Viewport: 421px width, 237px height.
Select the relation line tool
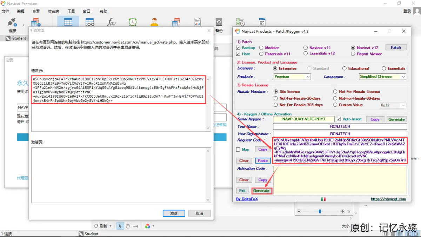pyautogui.click(x=136, y=226)
